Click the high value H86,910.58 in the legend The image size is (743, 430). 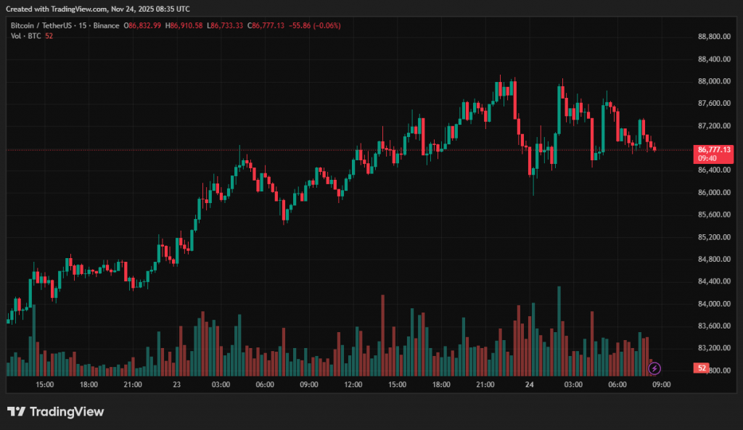(x=184, y=25)
